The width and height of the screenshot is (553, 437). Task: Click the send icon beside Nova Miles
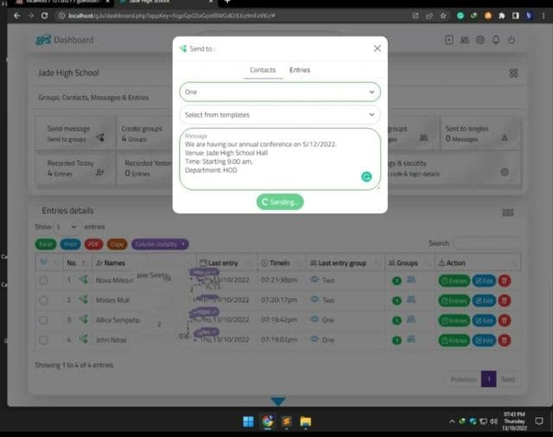click(84, 280)
